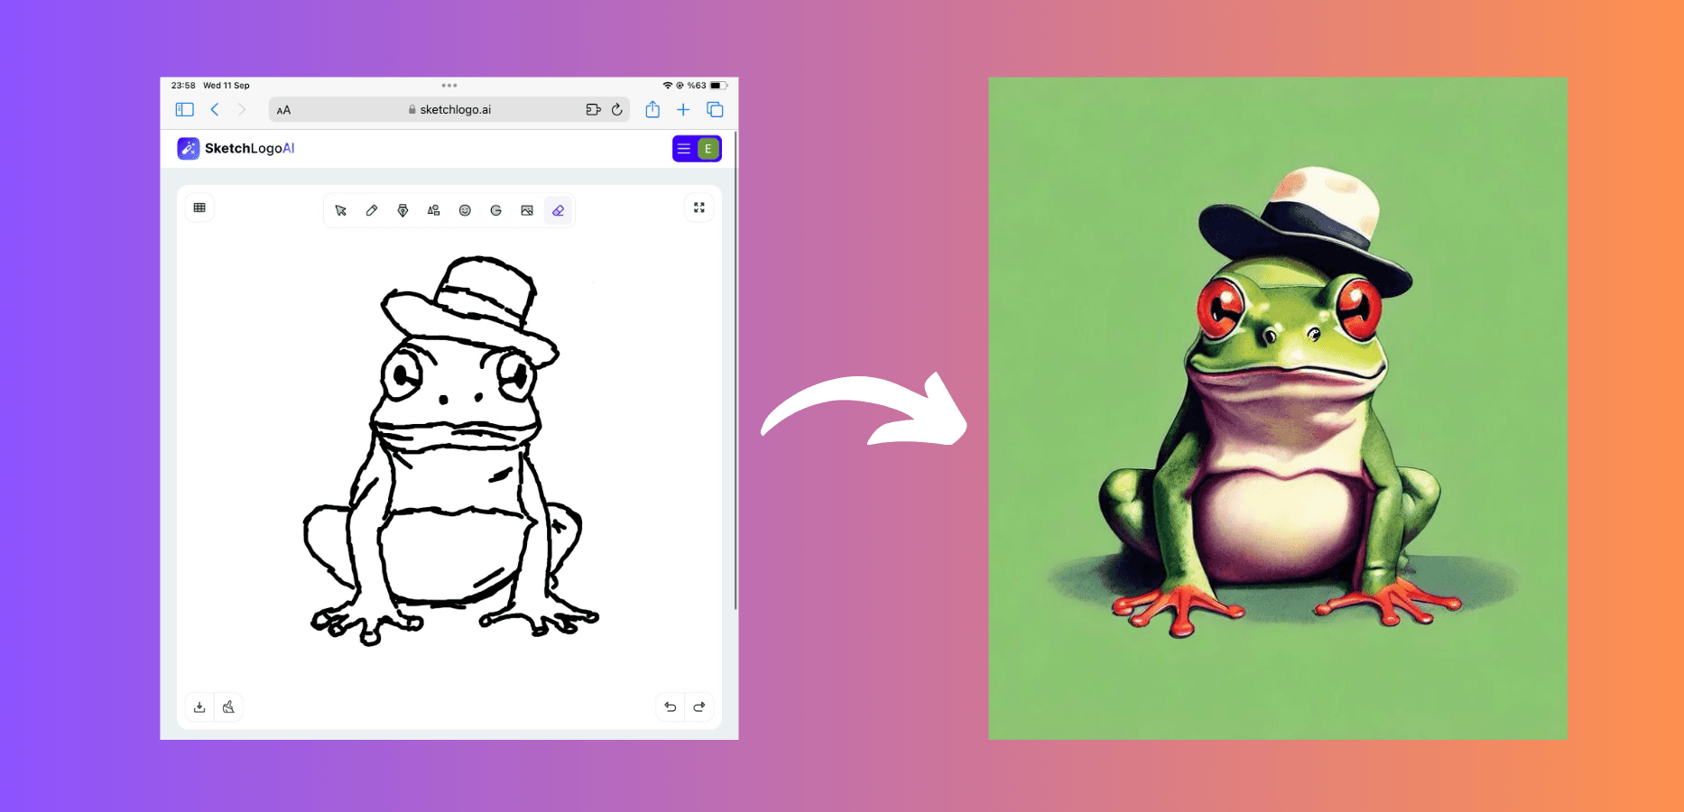This screenshot has height=812, width=1684.
Task: Open a new Safari tab
Action: tap(683, 109)
